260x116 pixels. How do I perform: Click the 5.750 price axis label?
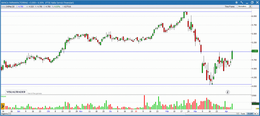(254, 25)
